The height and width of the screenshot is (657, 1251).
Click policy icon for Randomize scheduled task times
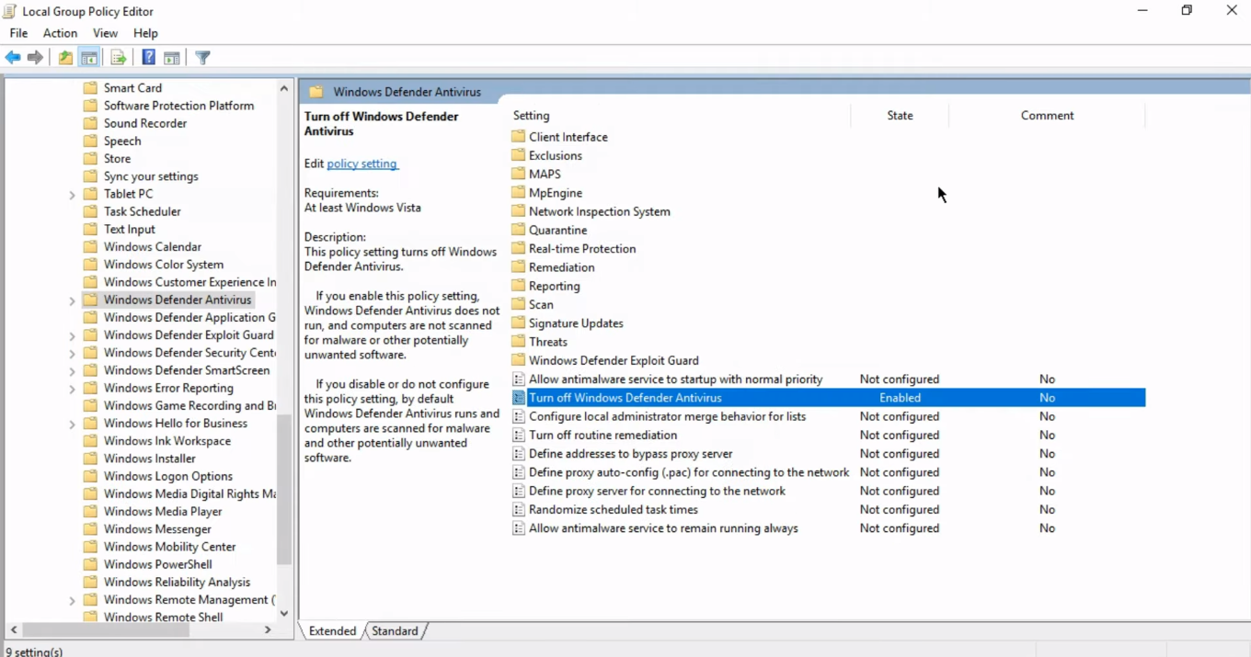pyautogui.click(x=519, y=509)
